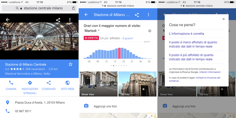The height and width of the screenshot is (118, 236).
Task: Tap share icon above the station photo
Action: coord(58,20)
